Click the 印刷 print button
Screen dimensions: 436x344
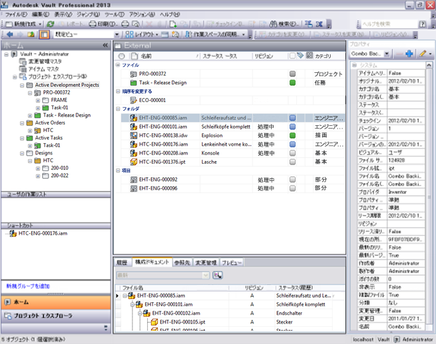[103, 25]
